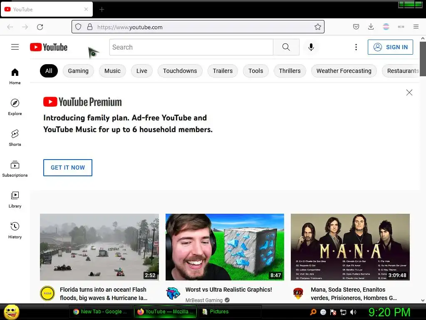Image resolution: width=426 pixels, height=320 pixels.
Task: Open the YouTube guide hamburger menu
Action: 15,47
